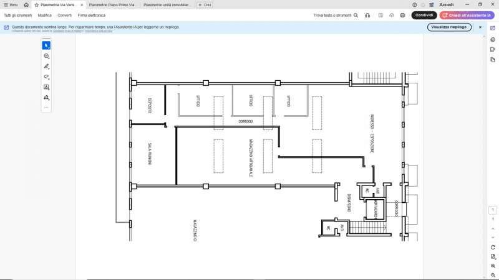Go to next page with down chevron
This screenshot has width=499, height=280.
pyautogui.click(x=493, y=237)
